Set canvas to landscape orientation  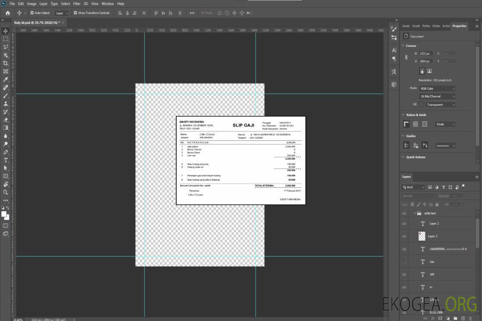click(x=429, y=71)
